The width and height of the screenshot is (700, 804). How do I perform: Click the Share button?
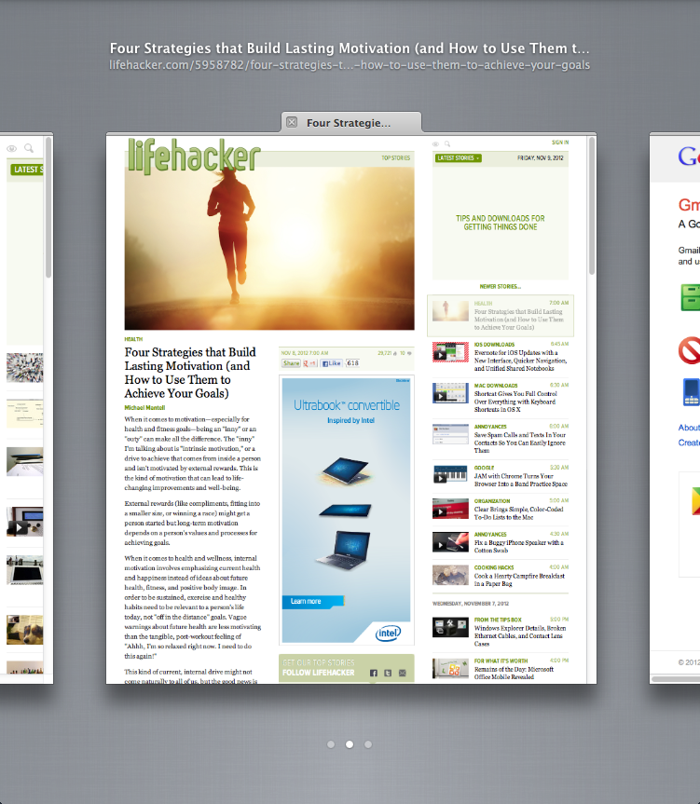291,363
